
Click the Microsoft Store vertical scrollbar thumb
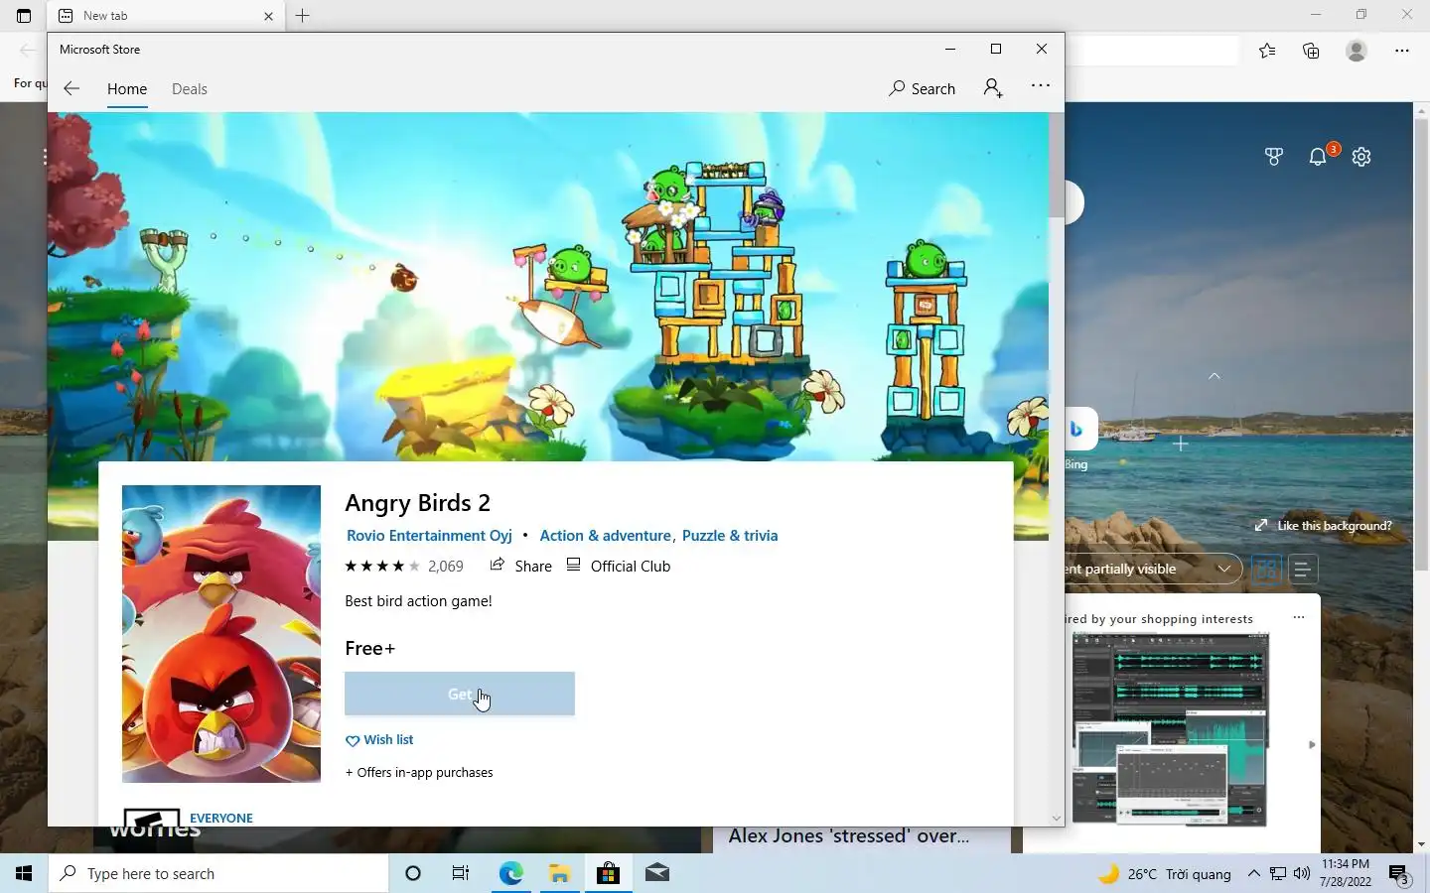click(x=1057, y=165)
